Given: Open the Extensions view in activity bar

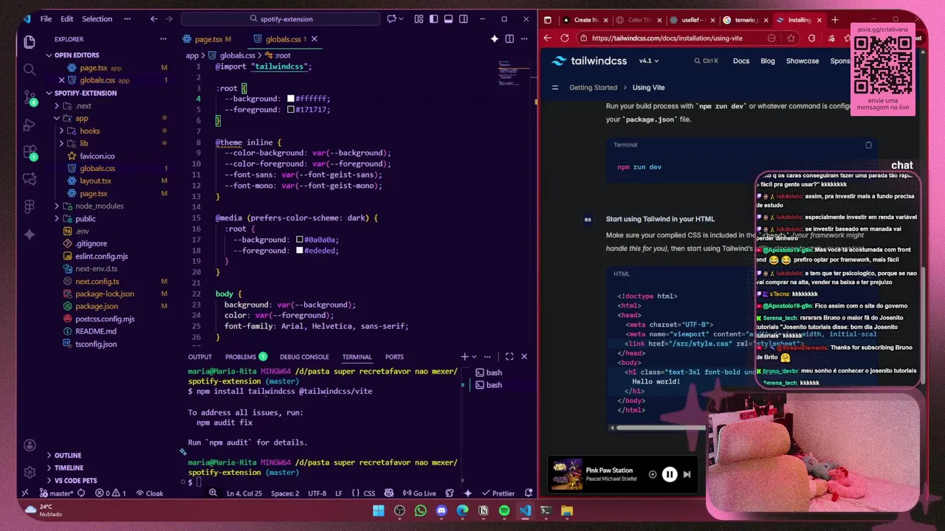Looking at the screenshot, I should pyautogui.click(x=30, y=153).
